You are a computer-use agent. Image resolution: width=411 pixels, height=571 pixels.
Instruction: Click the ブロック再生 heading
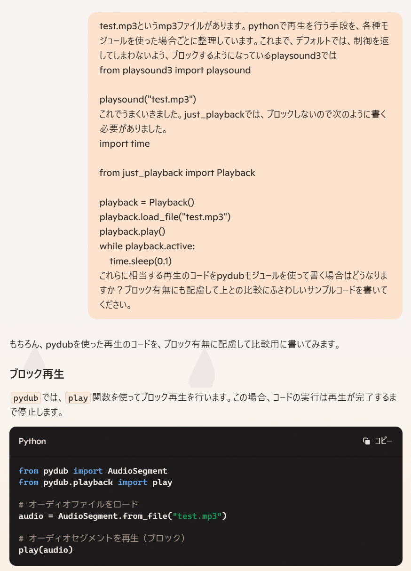point(37,374)
